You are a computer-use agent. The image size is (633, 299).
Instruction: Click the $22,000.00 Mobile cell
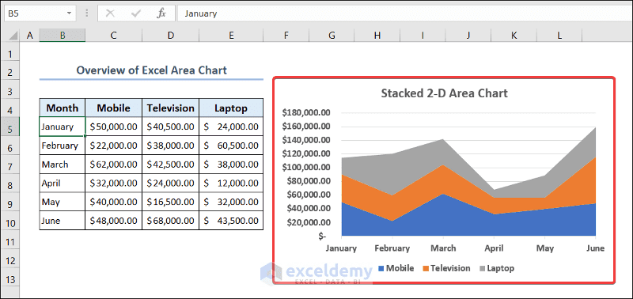[114, 146]
